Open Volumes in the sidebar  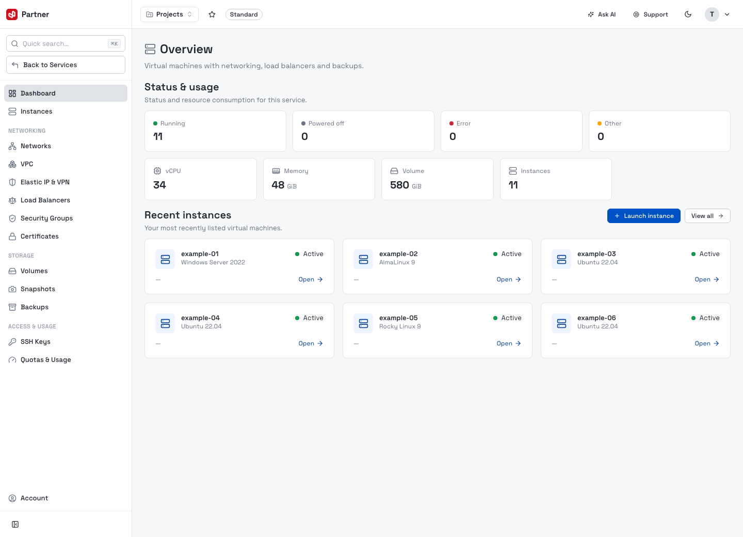click(66, 271)
